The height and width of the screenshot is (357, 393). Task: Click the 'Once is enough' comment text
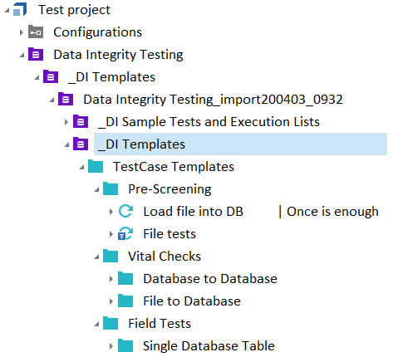pyautogui.click(x=332, y=212)
